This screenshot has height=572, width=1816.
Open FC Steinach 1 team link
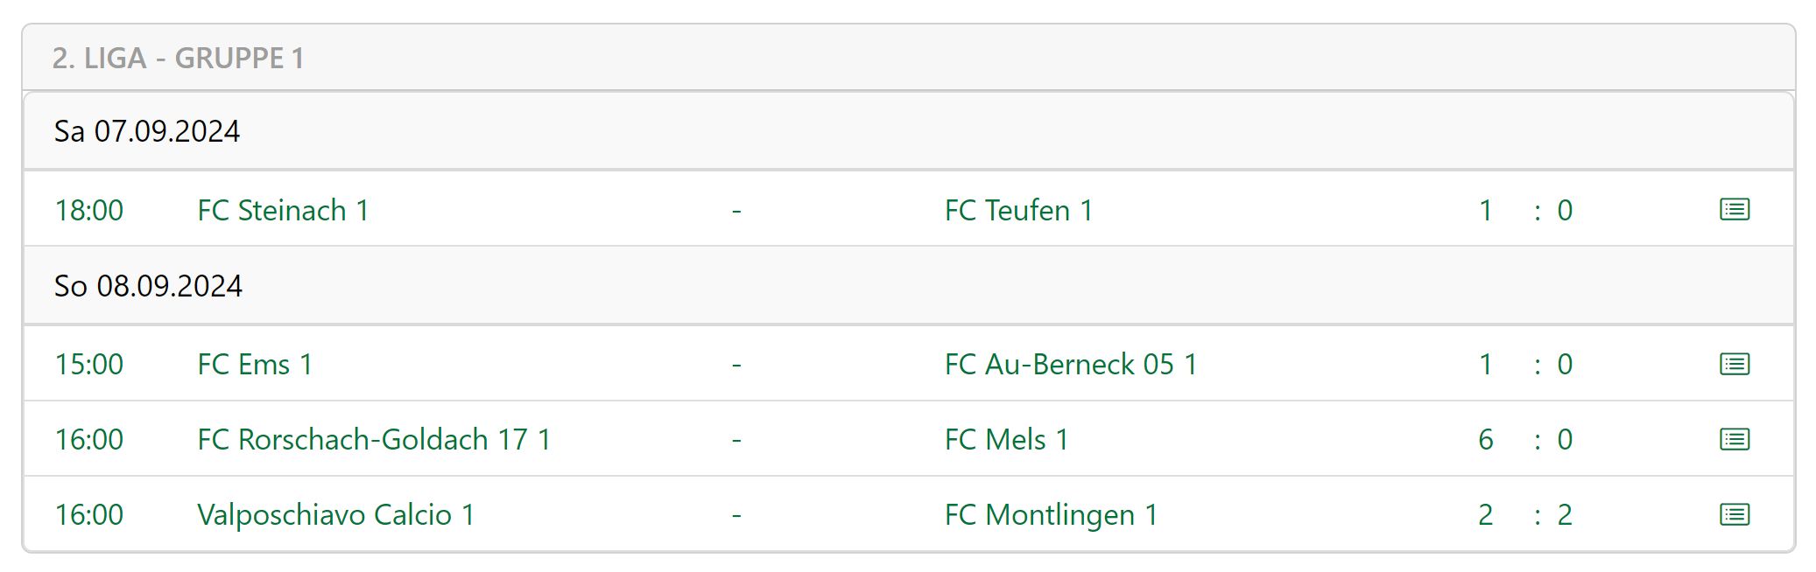(283, 210)
